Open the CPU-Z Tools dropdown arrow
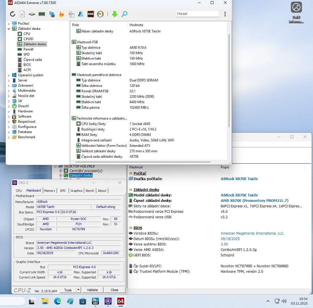This screenshot has height=308, width=313. point(78,290)
